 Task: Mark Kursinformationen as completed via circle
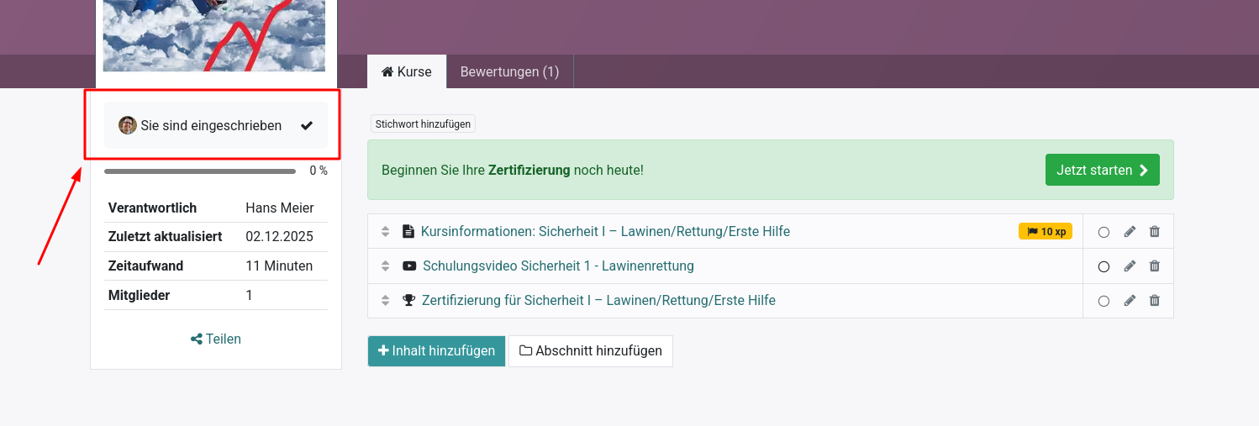(1104, 232)
